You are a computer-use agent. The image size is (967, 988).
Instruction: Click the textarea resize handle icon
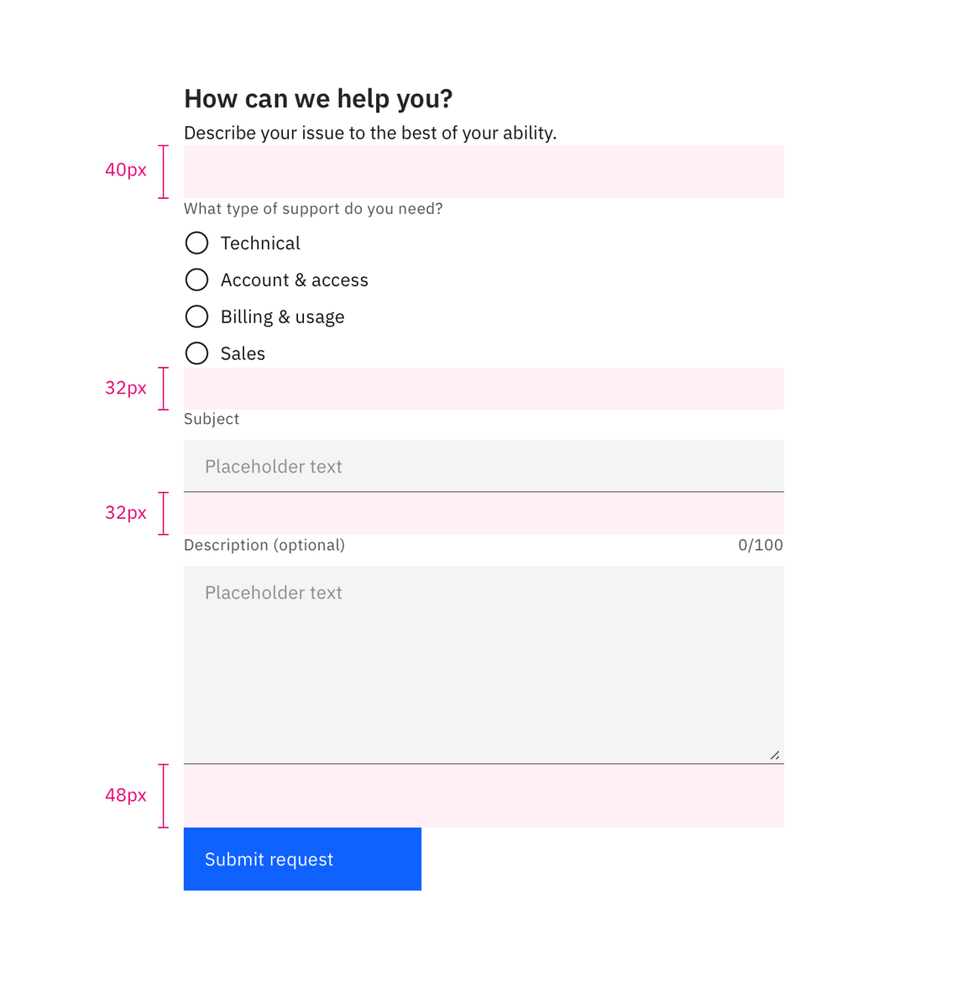point(775,755)
